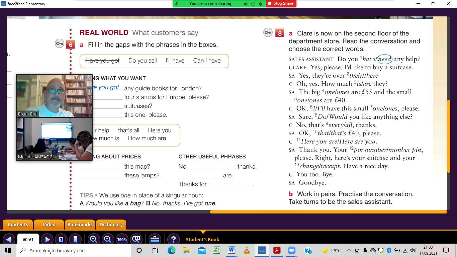This screenshot has width=457, height=257.
Task: Click the answer key icon for exercise 8
Action: pos(268,32)
